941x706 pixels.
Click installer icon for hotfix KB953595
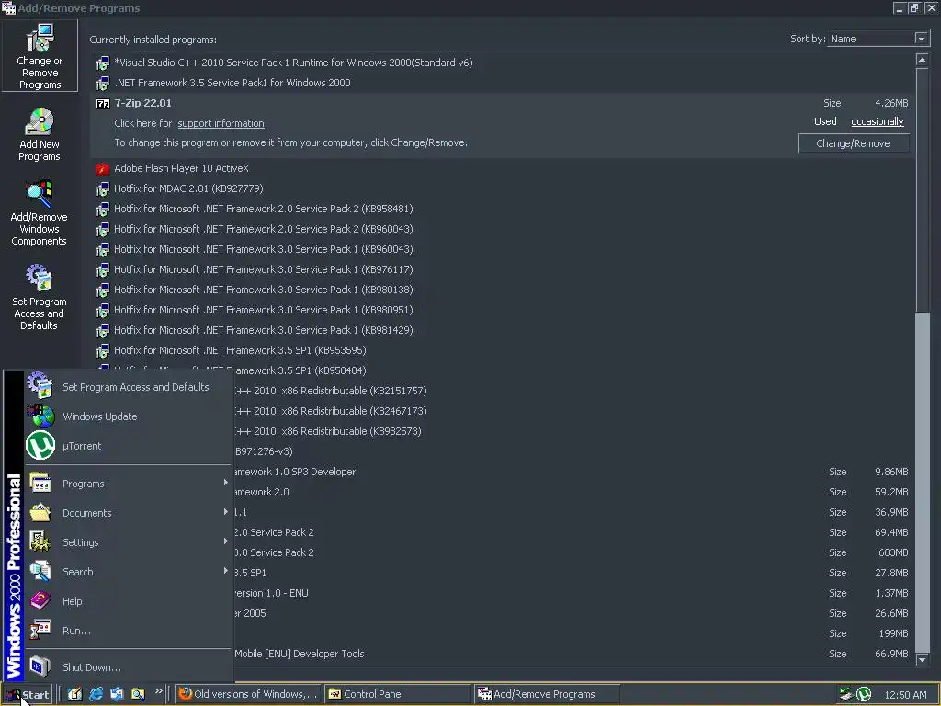coord(103,350)
